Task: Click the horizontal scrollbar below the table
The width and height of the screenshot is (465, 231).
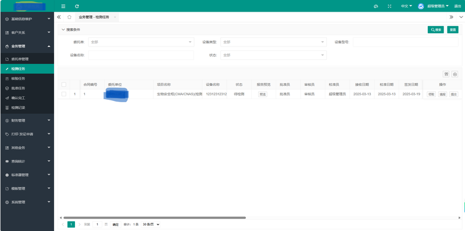Action: click(155, 218)
